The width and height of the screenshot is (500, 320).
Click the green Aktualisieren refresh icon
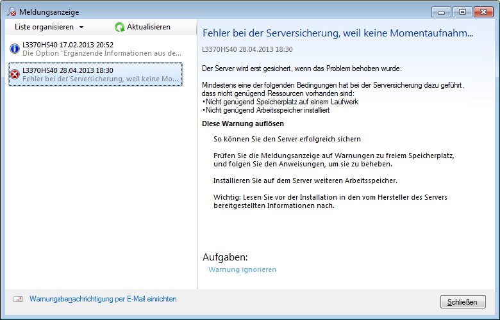coord(120,28)
